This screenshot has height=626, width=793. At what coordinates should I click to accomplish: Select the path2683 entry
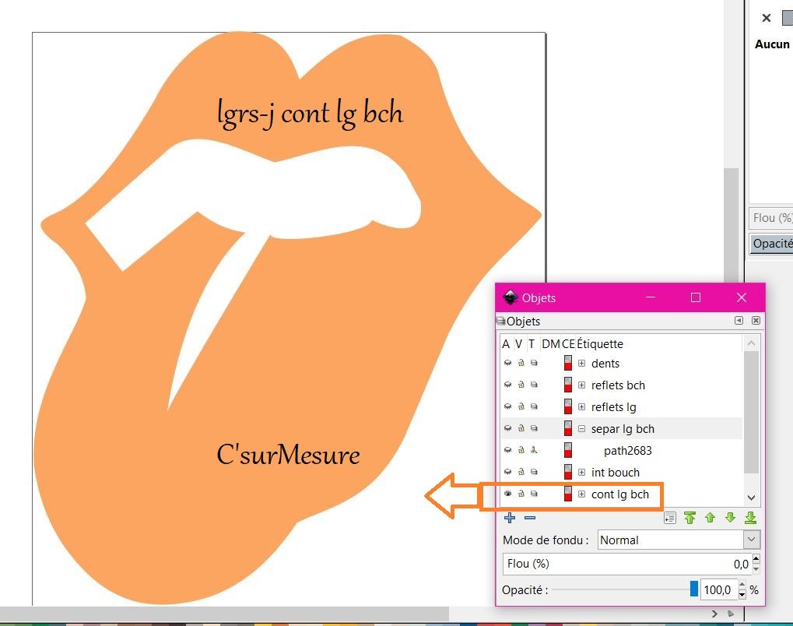(627, 450)
